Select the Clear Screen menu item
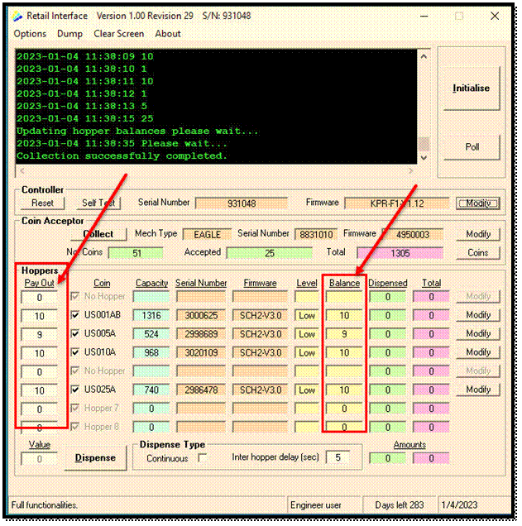 (119, 34)
